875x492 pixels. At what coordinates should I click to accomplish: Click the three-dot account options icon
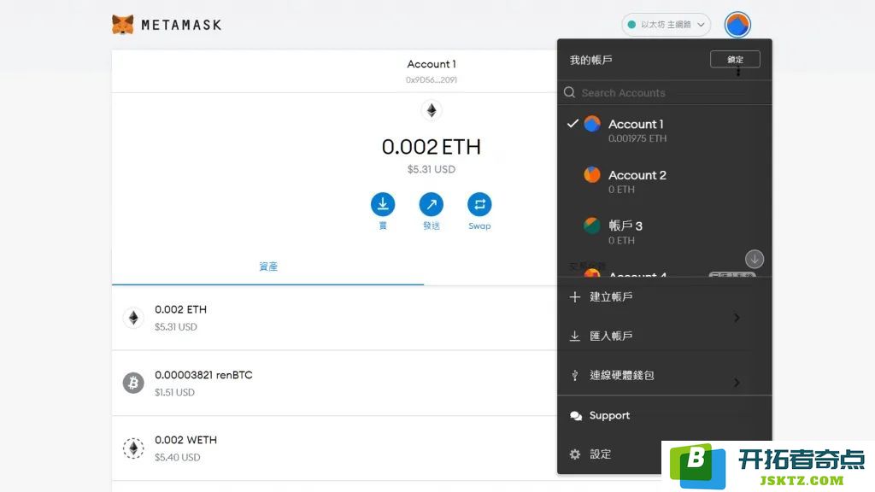(x=738, y=72)
